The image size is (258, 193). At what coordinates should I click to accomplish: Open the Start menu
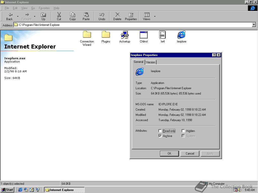coord(7,190)
